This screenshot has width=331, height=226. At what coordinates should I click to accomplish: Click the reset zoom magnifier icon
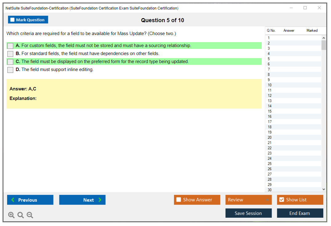pyautogui.click(x=21, y=215)
